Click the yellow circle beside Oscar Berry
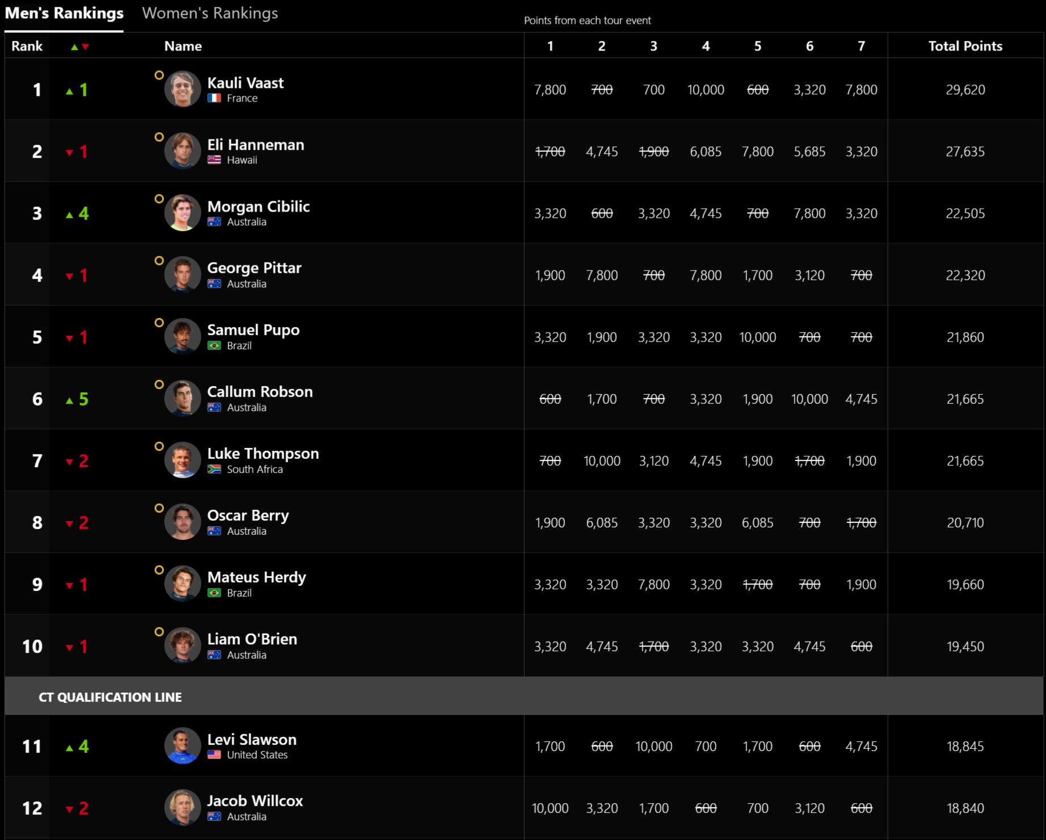The height and width of the screenshot is (840, 1046). click(x=159, y=508)
